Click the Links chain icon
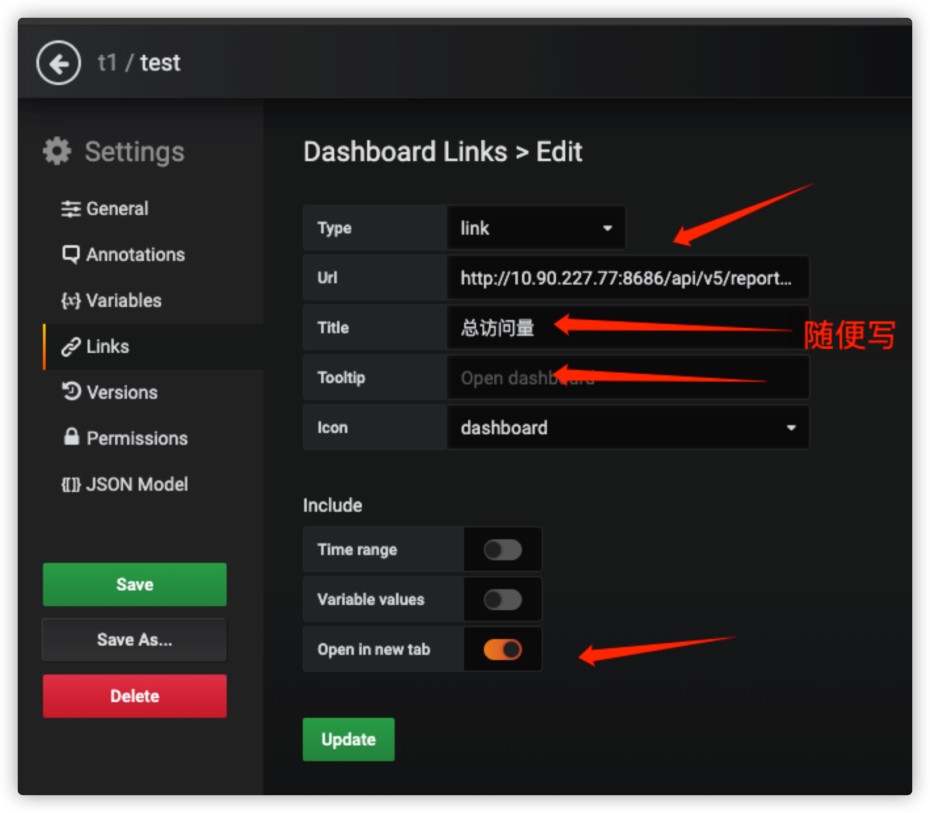Viewport: 930px width, 813px height. [x=72, y=346]
